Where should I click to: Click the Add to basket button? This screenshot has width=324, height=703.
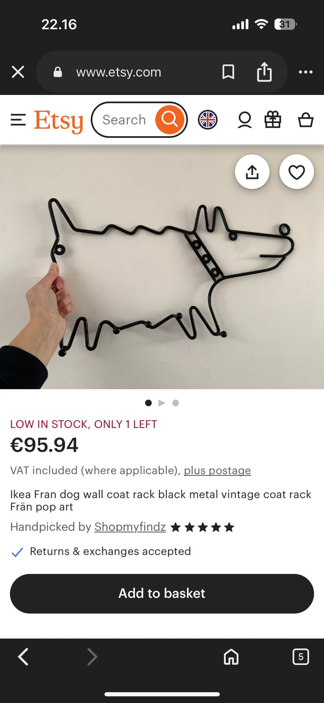162,594
